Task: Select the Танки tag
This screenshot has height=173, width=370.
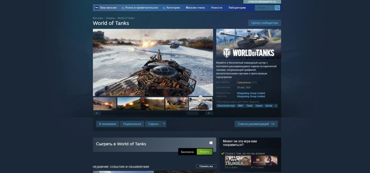Action: point(249,106)
